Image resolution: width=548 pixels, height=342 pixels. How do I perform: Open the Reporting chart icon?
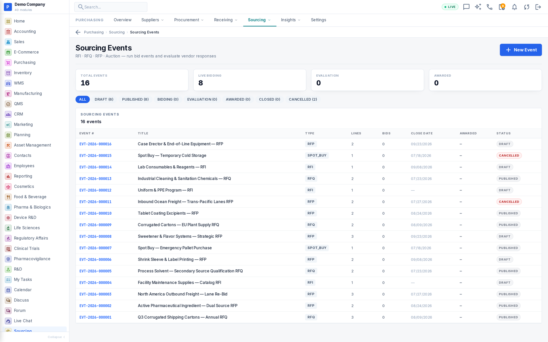point(8,176)
